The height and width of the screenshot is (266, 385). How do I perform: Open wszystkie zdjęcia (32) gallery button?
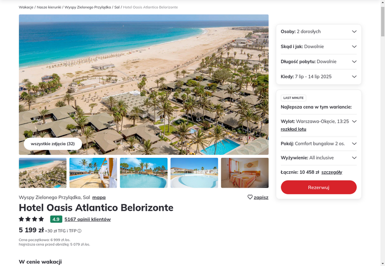click(53, 144)
